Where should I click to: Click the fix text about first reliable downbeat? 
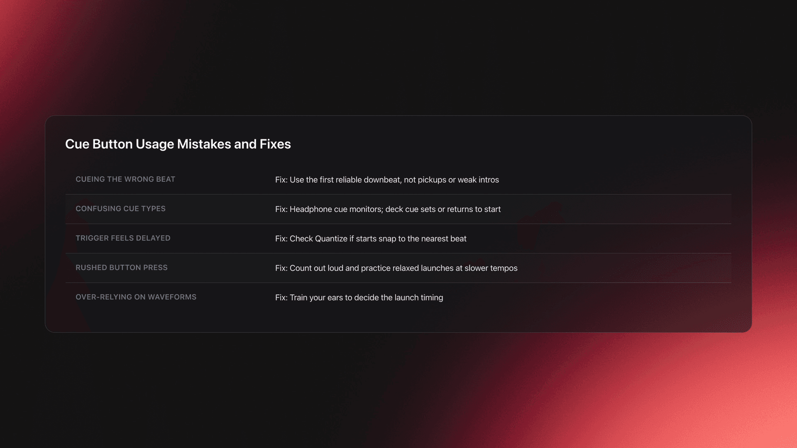click(x=387, y=180)
